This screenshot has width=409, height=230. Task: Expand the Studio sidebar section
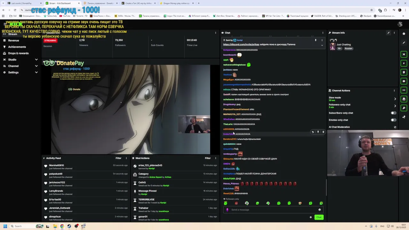click(x=36, y=60)
